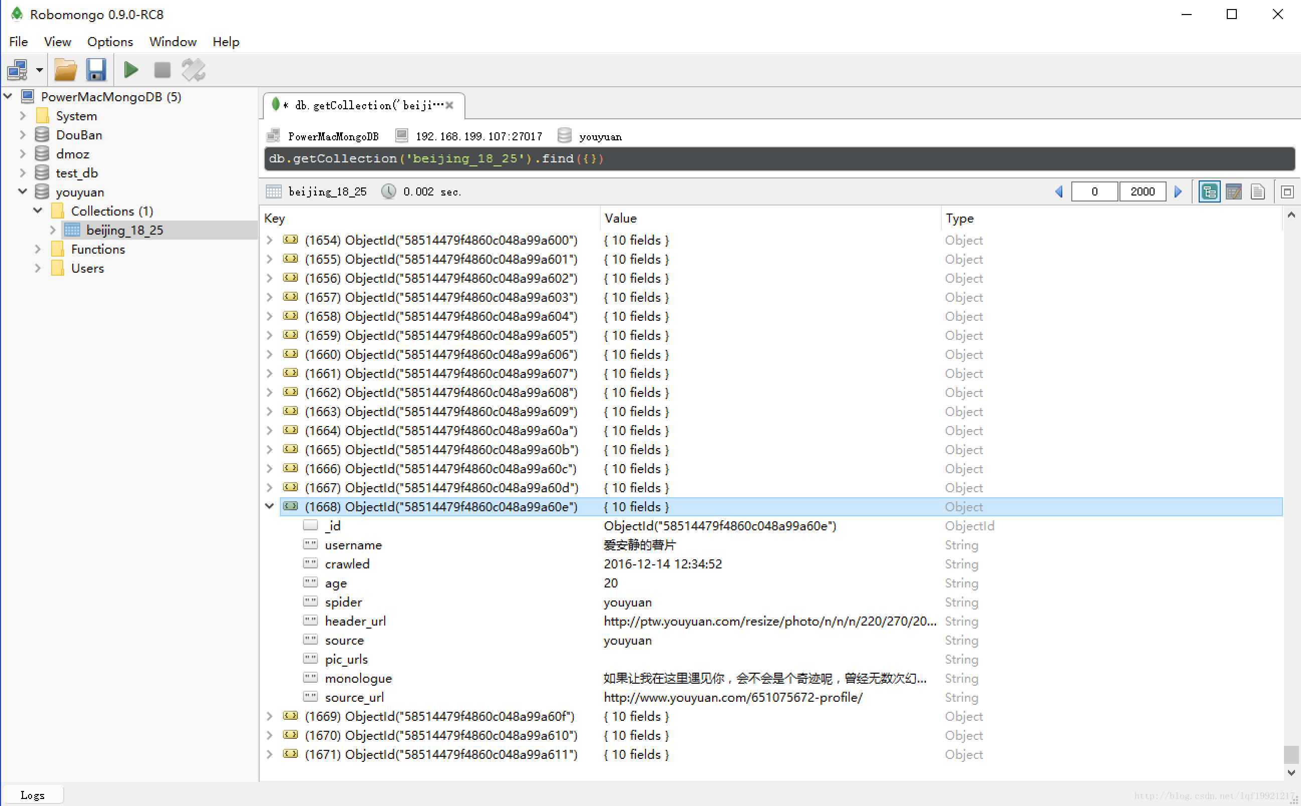The image size is (1301, 806).
Task: Click the batch size field showing 2000
Action: point(1142,191)
